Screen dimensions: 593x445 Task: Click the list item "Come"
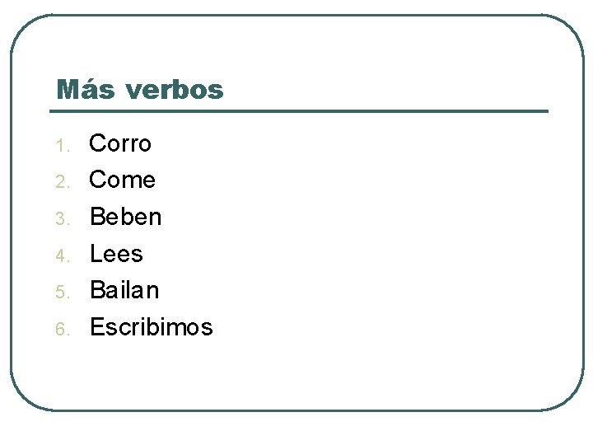122,180
